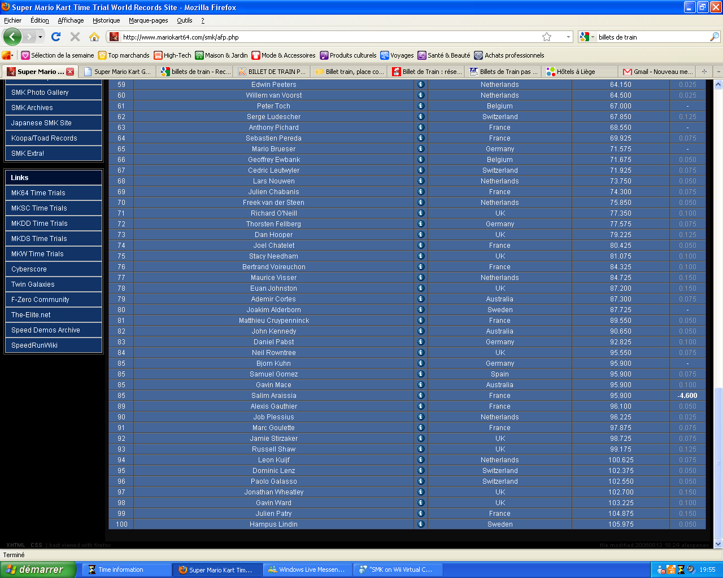Click the scrollbar up arrow
This screenshot has height=578, width=723.
coord(718,84)
